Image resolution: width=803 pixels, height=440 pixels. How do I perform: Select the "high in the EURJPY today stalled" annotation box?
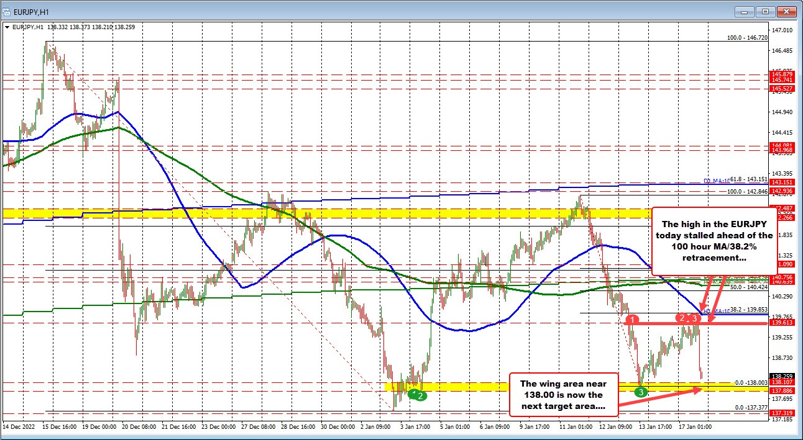(x=714, y=242)
